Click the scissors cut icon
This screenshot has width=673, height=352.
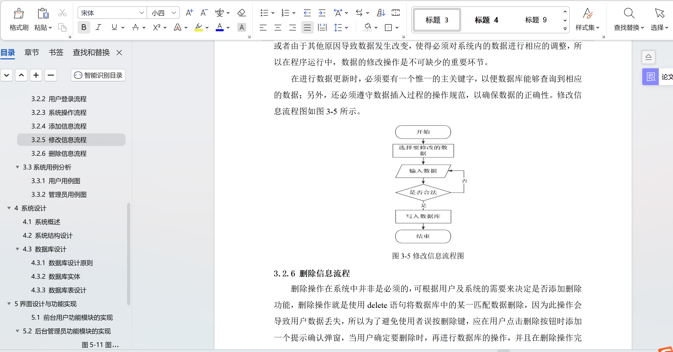[x=62, y=13]
